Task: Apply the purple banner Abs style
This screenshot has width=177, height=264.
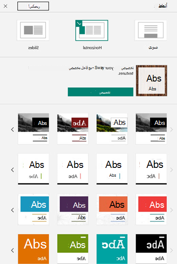Action: pos(73,209)
